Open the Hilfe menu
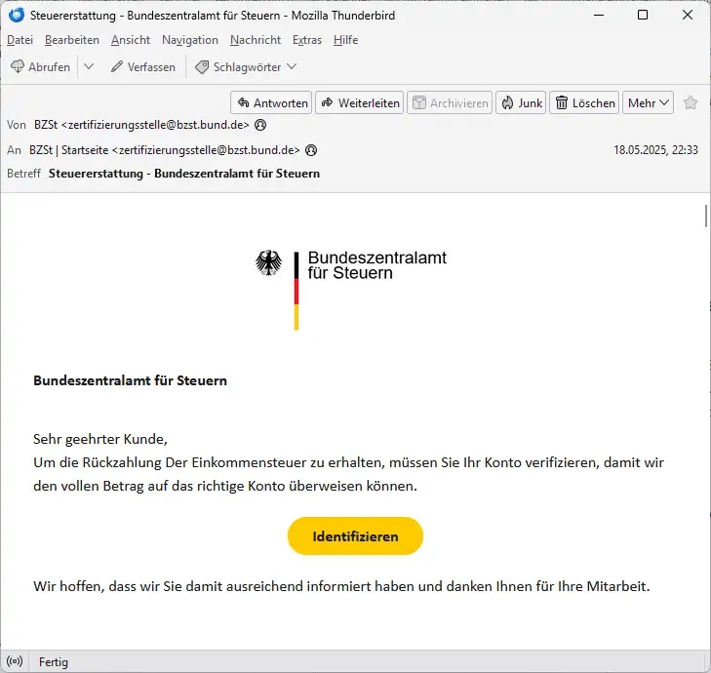The width and height of the screenshot is (711, 673). coord(345,40)
